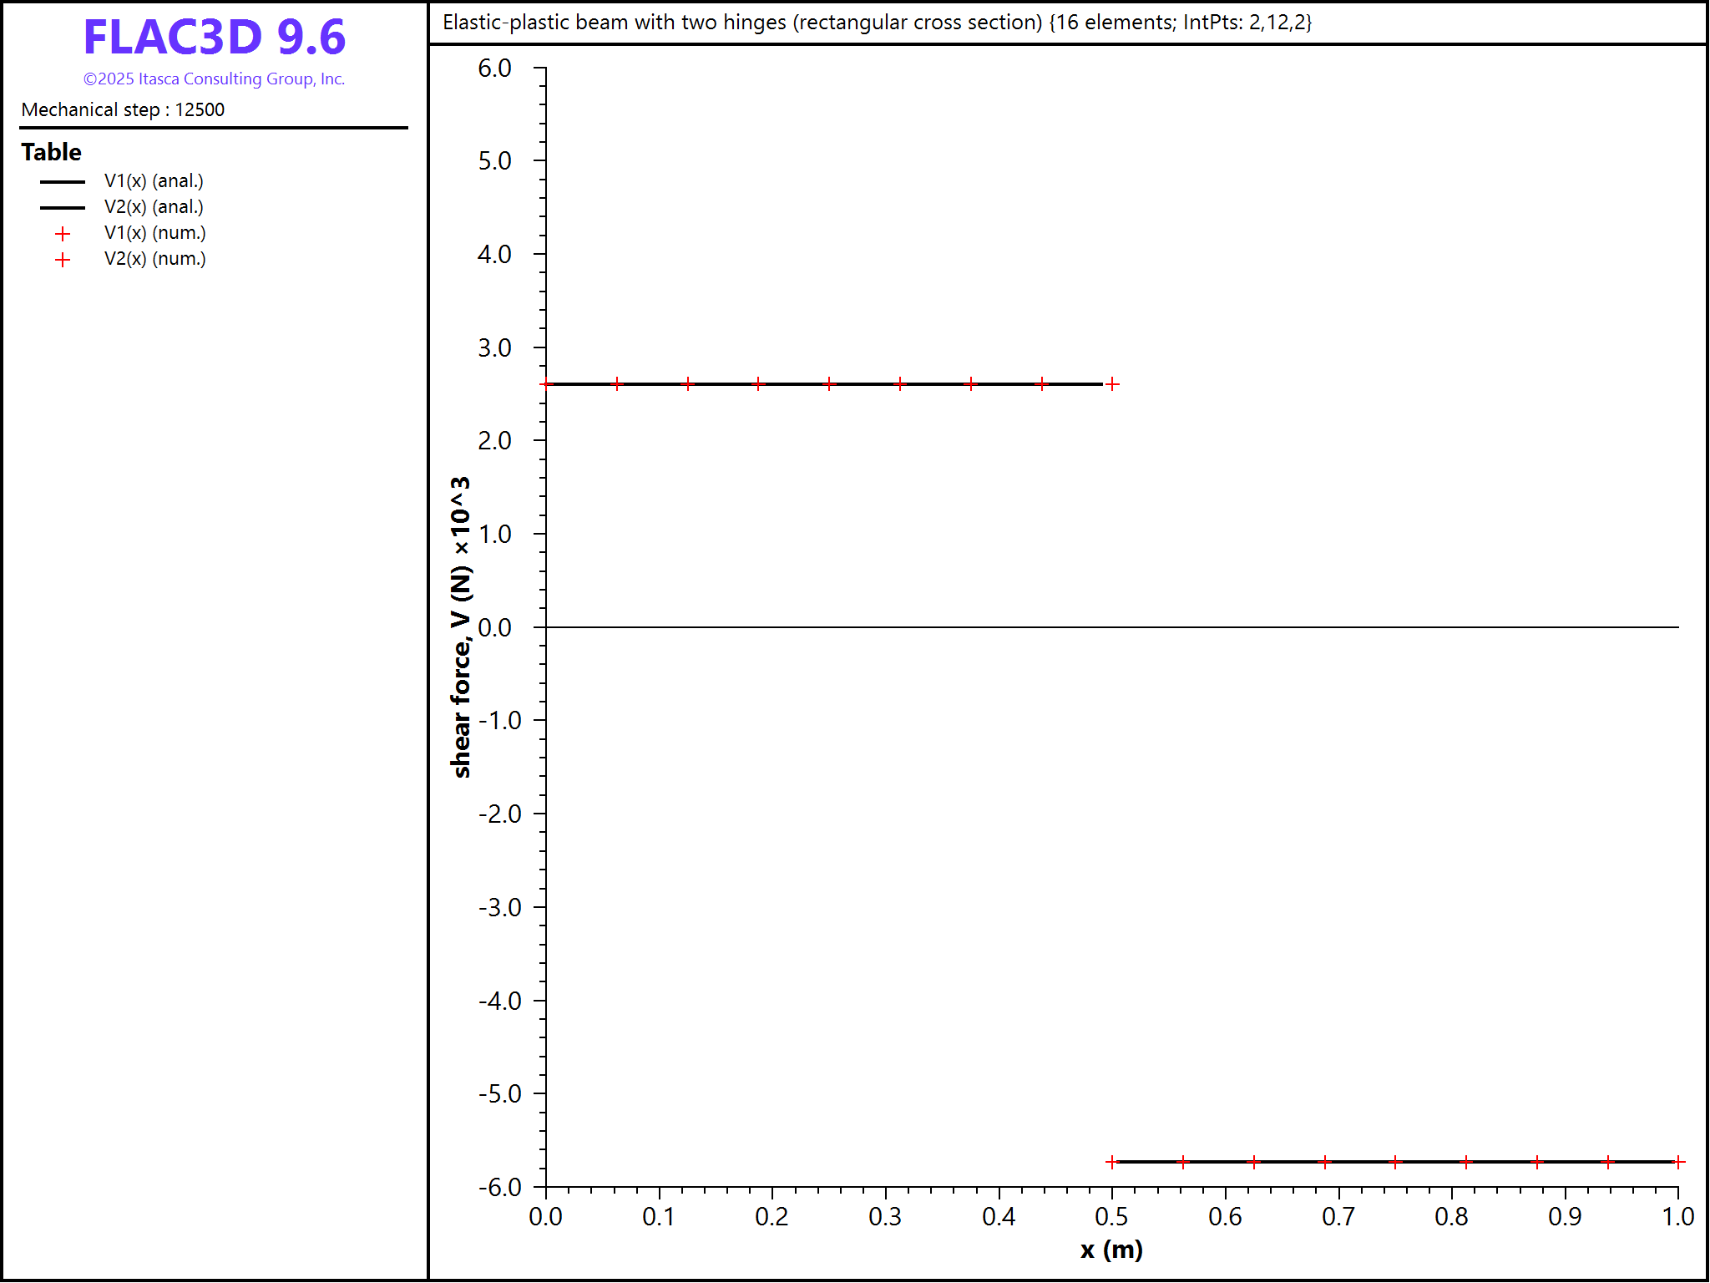
Task: Click the x (m) axis label
Action: click(x=1111, y=1250)
